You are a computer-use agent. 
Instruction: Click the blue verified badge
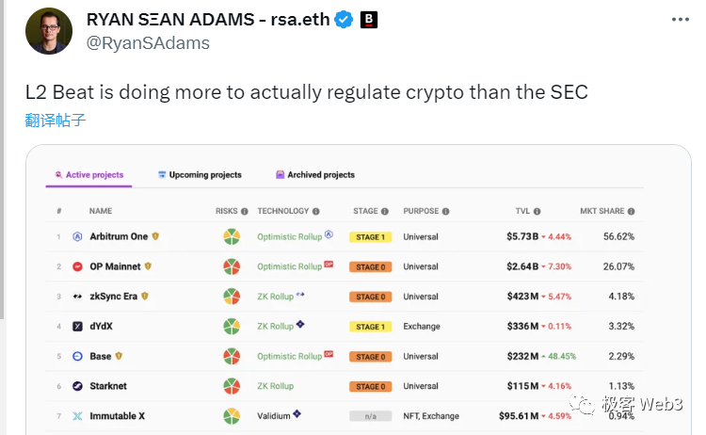coord(345,20)
